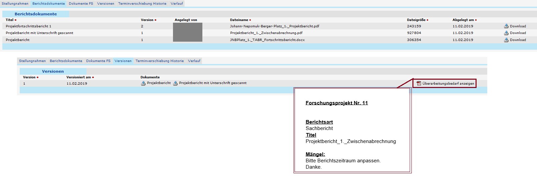Screen dimensions: 537x176
Task: Sort by Versioniert am red marker
Action: coord(93,77)
